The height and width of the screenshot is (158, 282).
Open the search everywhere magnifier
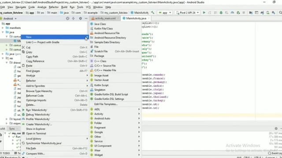[x=280, y=13]
